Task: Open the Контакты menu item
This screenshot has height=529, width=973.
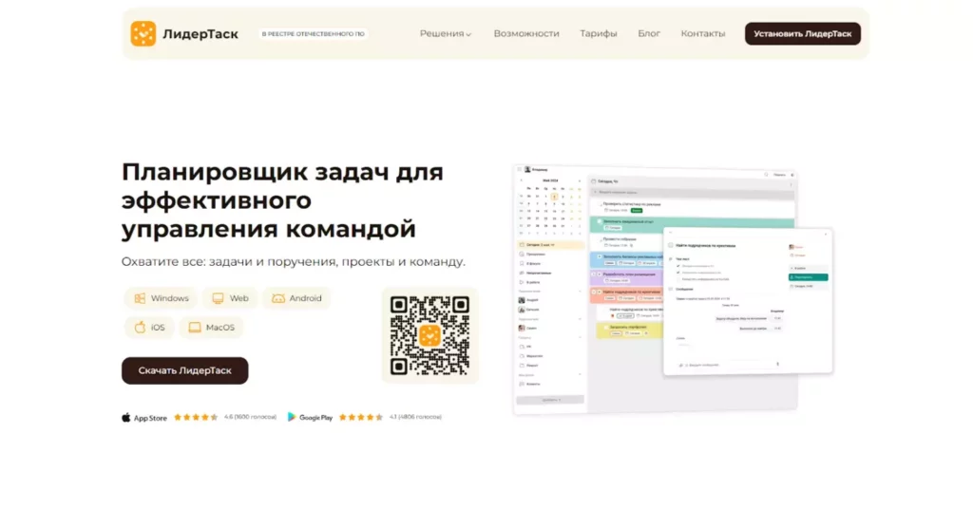Action: [702, 33]
